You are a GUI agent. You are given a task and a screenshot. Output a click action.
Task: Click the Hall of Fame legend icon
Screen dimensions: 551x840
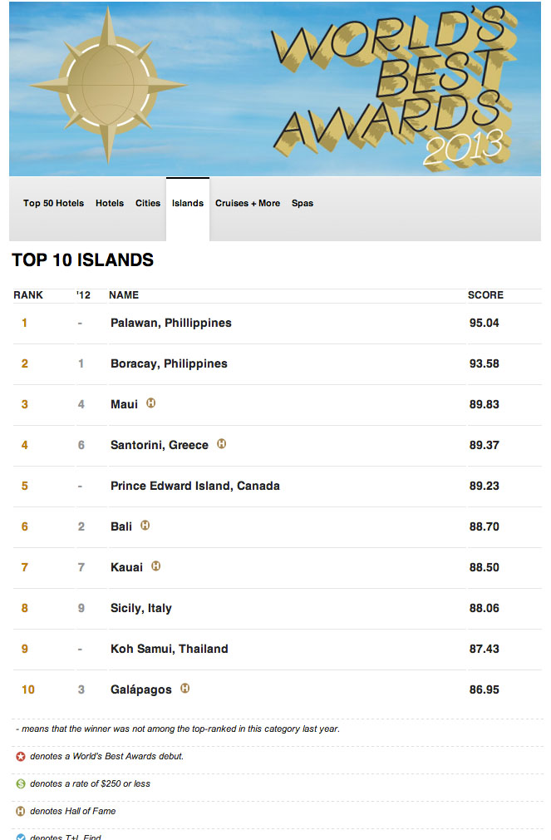20,811
